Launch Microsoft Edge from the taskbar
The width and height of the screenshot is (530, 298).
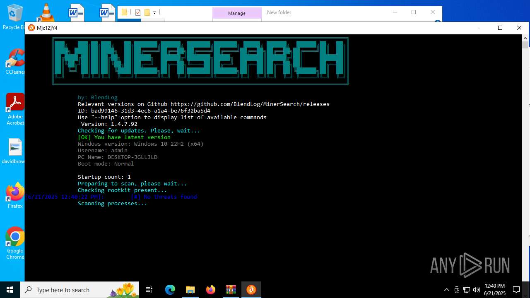point(170,290)
